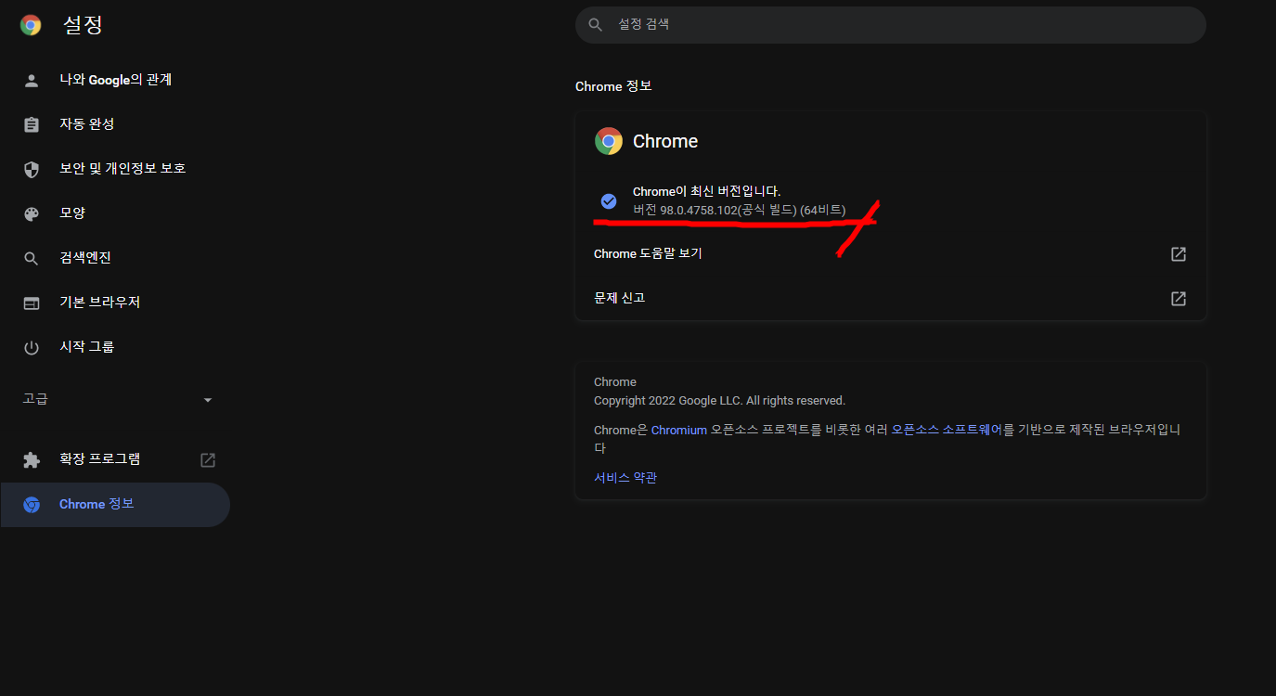
Task: Follow the 오픈소스 소프트웨어 link
Action: pyautogui.click(x=947, y=431)
